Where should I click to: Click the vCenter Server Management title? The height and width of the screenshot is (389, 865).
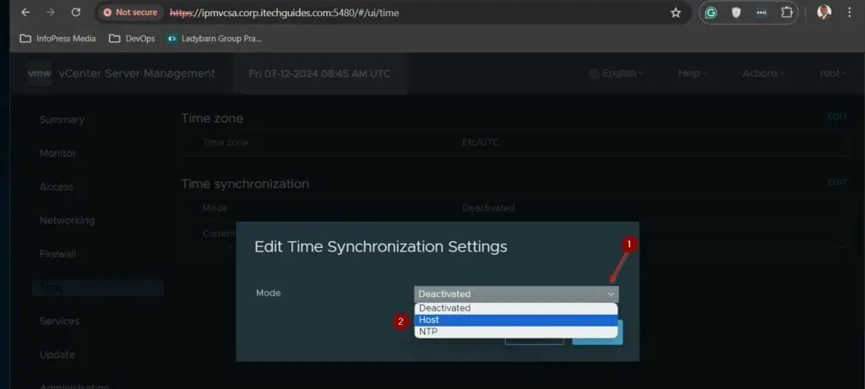tap(136, 73)
